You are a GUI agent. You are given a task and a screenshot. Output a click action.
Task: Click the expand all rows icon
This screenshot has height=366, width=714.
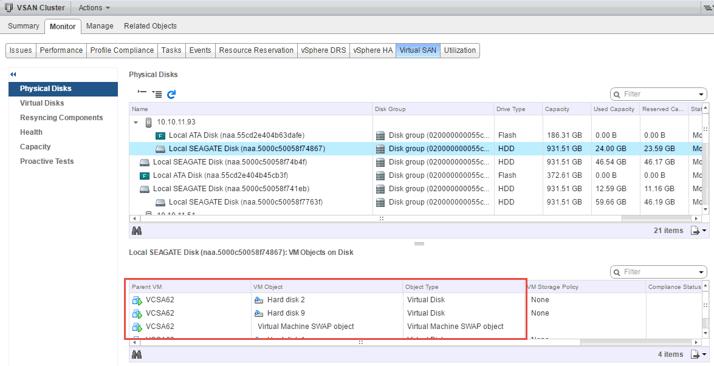pos(157,94)
